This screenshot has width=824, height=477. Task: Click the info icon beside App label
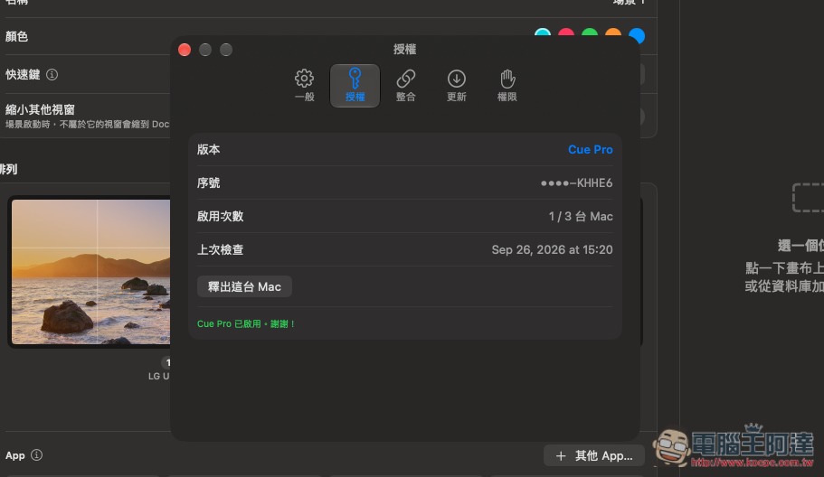[37, 455]
